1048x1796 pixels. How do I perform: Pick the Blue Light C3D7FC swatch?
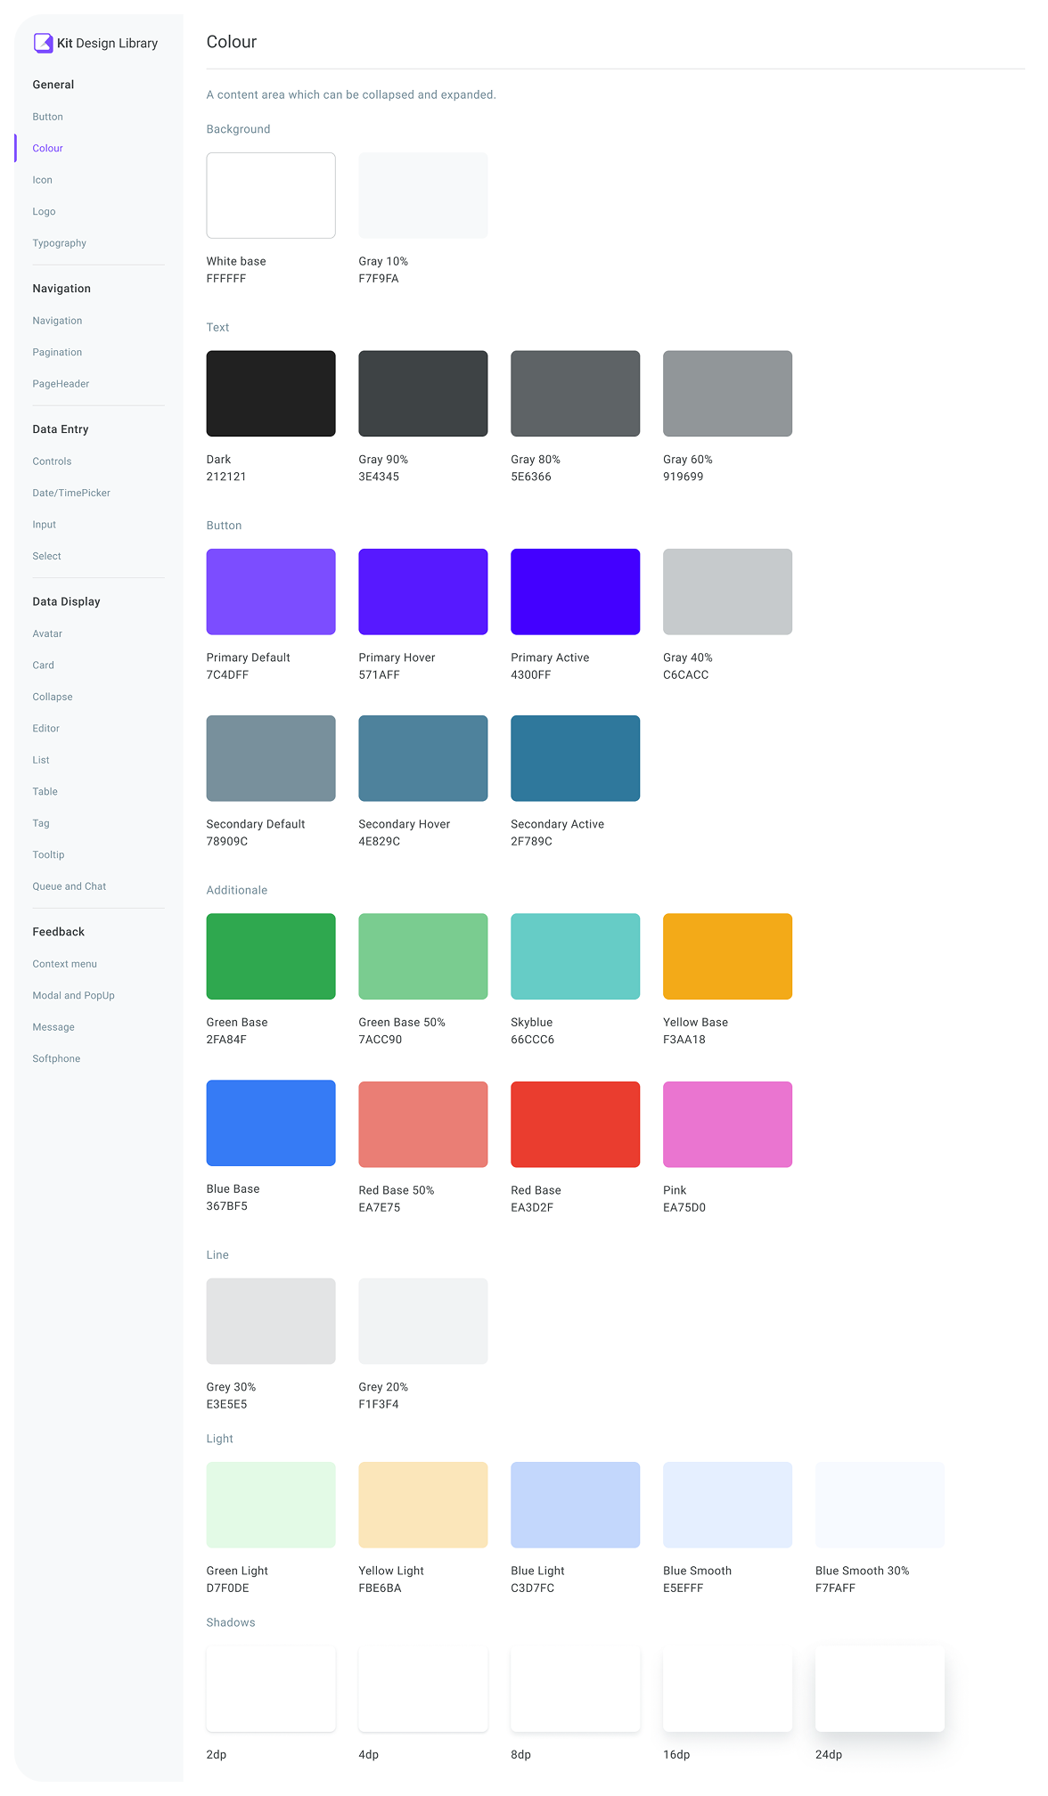576,1505
